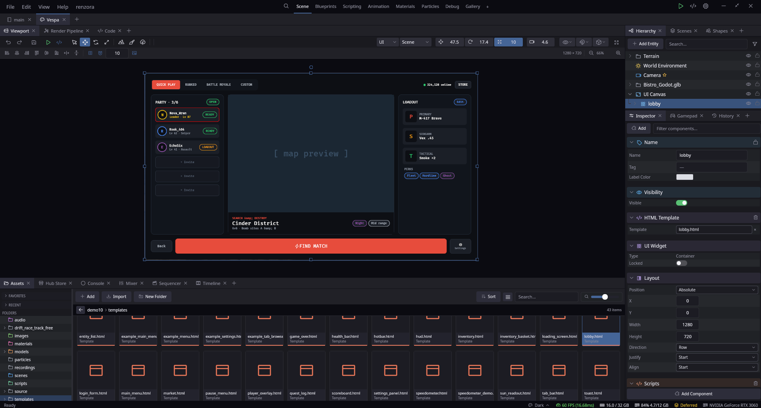Activate the Move tool in the viewport toolbar

click(85, 42)
